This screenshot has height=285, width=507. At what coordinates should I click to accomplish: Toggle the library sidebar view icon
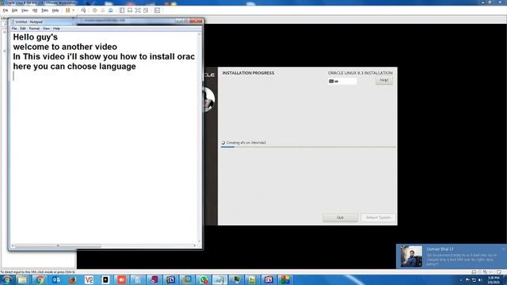122,10
